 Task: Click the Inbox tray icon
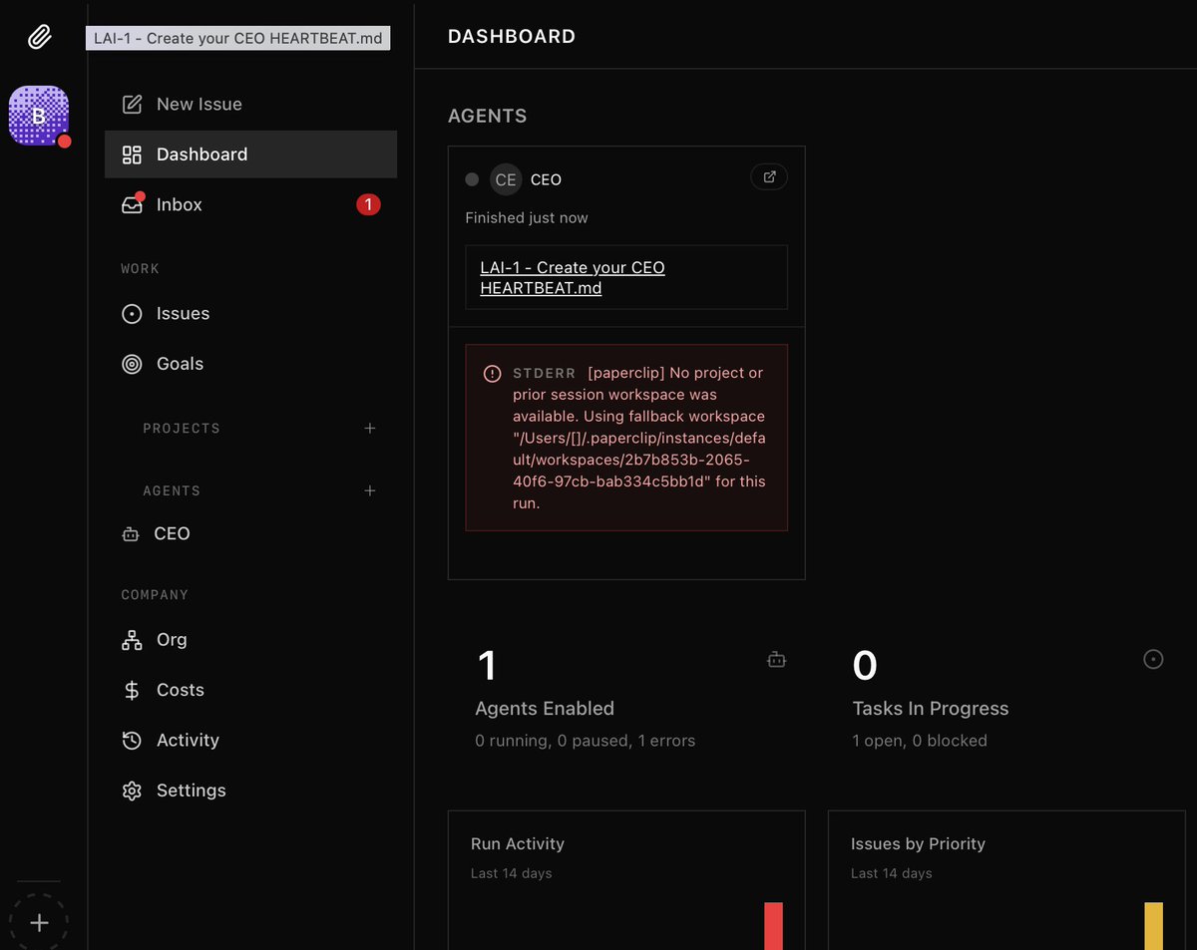(132, 204)
